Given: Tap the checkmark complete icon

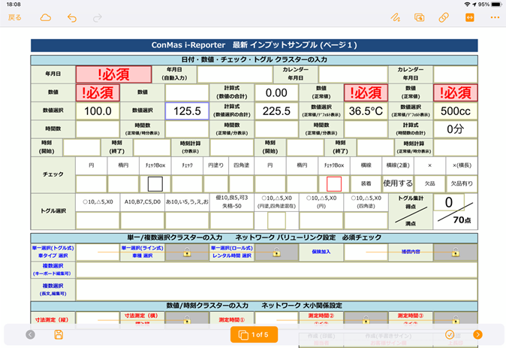Looking at the screenshot, I should click(450, 334).
